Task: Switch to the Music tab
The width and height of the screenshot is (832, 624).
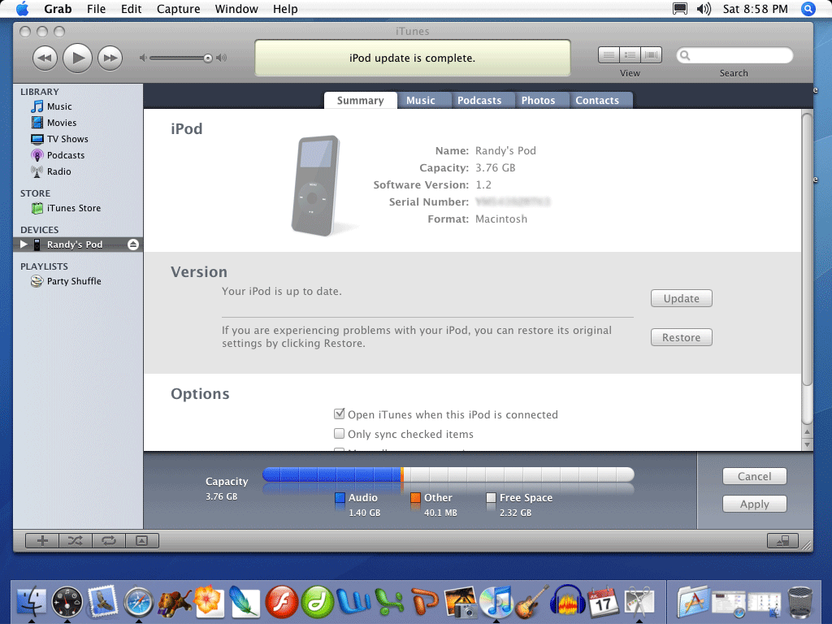Action: click(421, 100)
